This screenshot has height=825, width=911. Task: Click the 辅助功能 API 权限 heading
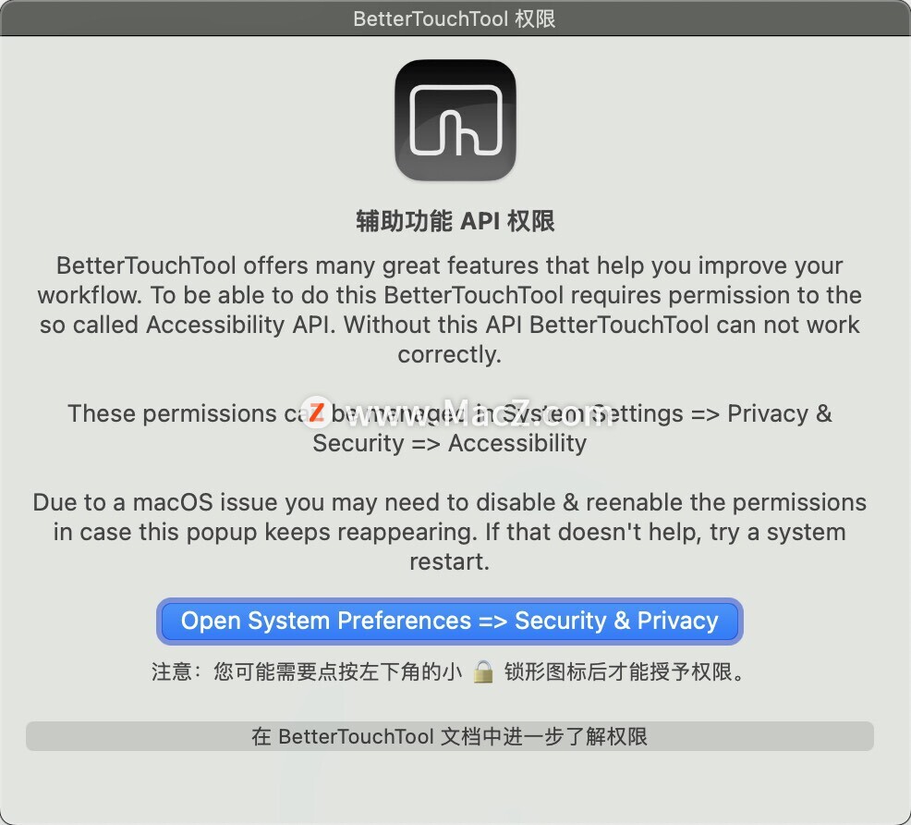(455, 221)
